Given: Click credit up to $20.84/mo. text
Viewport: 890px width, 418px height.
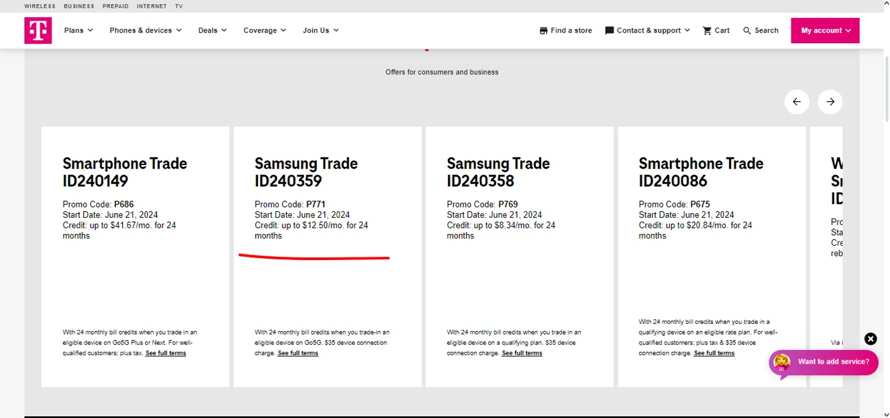Looking at the screenshot, I should pos(695,230).
